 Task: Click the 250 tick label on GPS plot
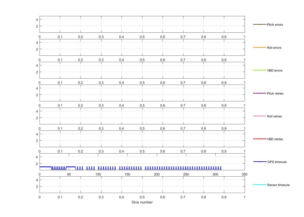[x=186, y=175]
